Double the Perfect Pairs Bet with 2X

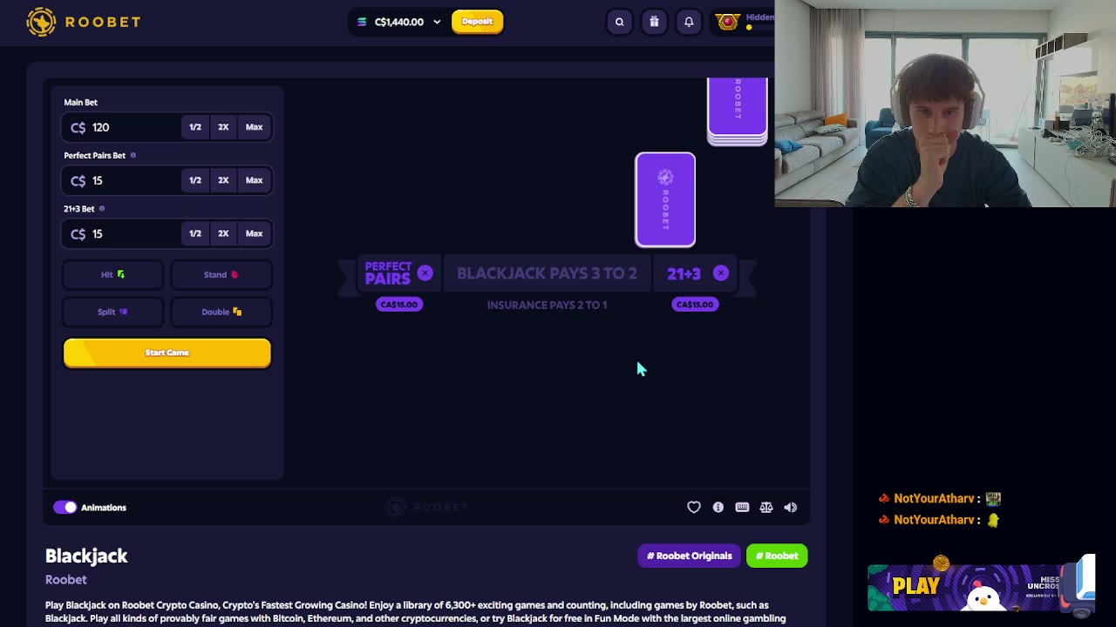coord(223,180)
